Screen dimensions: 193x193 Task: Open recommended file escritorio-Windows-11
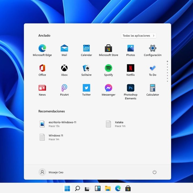(58, 124)
